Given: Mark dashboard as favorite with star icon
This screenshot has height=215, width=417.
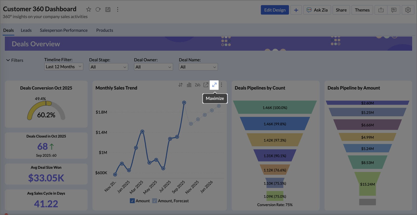Looking at the screenshot, I should [89, 10].
